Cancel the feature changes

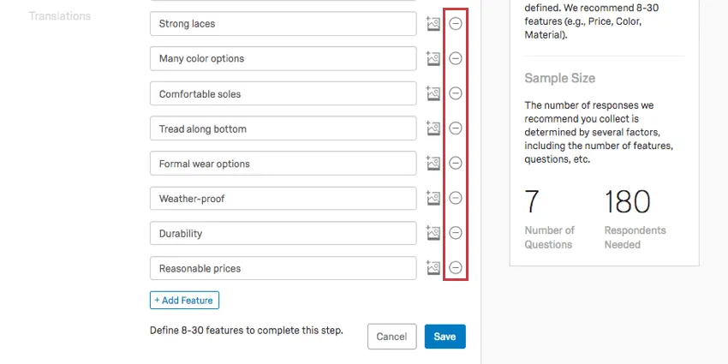pos(391,337)
